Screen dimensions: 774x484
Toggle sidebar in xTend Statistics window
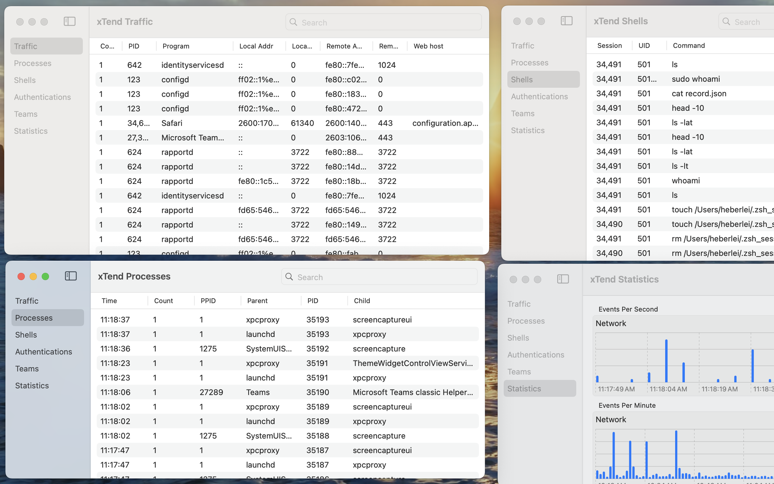click(x=563, y=279)
